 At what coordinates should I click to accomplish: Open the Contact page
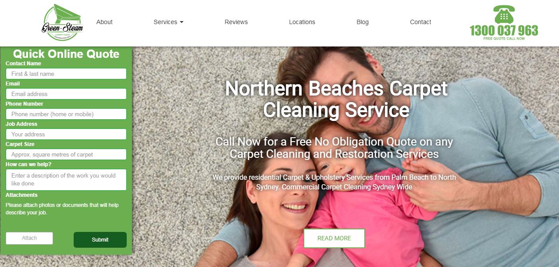coord(420,22)
